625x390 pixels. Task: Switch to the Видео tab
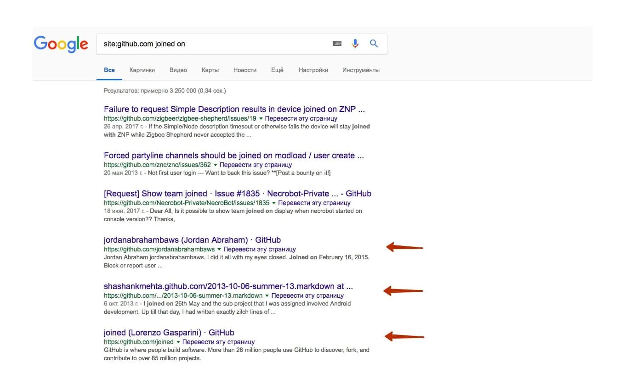tap(178, 70)
